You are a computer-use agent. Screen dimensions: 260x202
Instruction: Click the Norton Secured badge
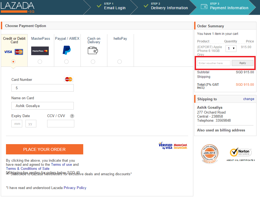point(240,152)
